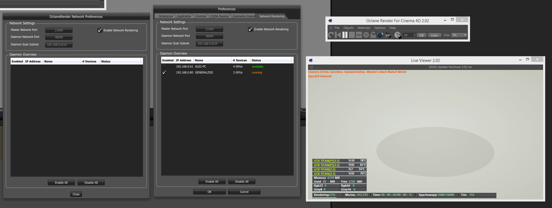Click Enable All in OctaneRender Network Preferences

click(x=61, y=183)
